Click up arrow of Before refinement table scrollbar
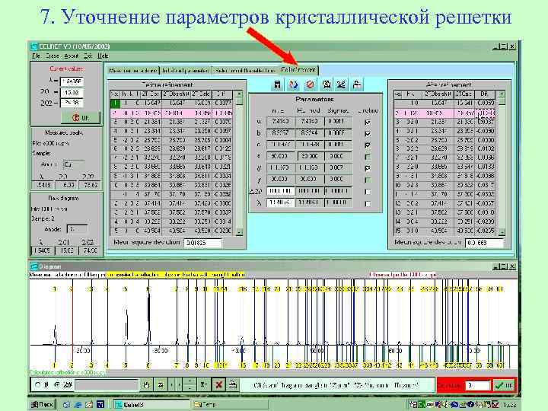 (239, 94)
